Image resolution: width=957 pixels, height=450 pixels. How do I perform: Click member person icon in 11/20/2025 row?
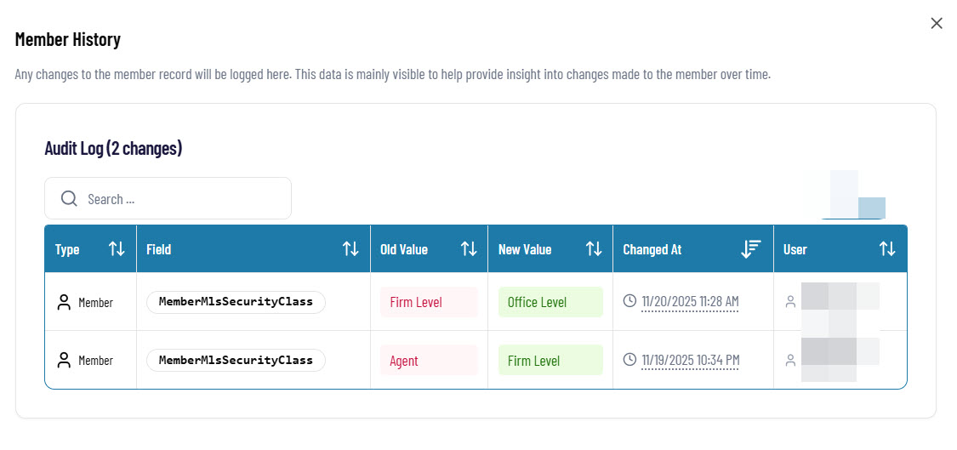click(x=64, y=302)
